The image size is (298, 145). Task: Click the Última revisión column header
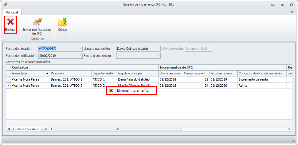coord(171,73)
